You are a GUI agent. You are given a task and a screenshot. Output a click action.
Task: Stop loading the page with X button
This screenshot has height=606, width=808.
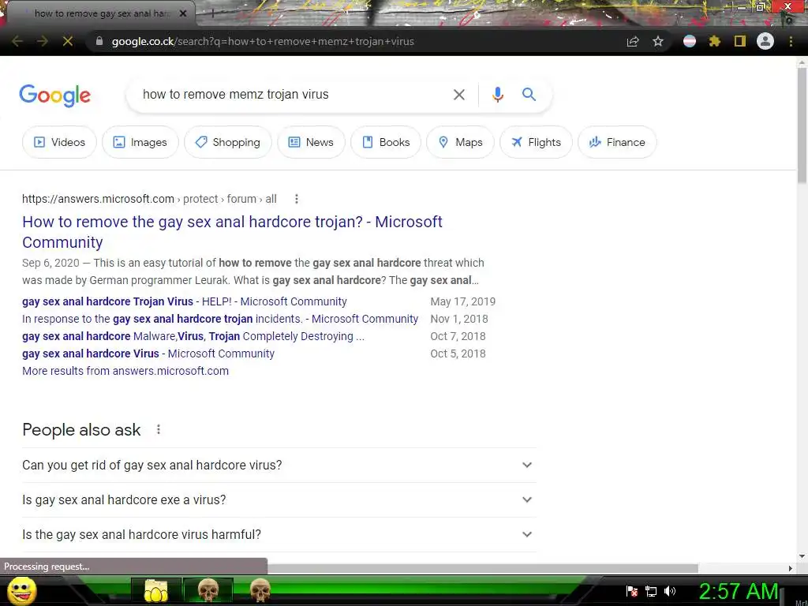(x=68, y=41)
